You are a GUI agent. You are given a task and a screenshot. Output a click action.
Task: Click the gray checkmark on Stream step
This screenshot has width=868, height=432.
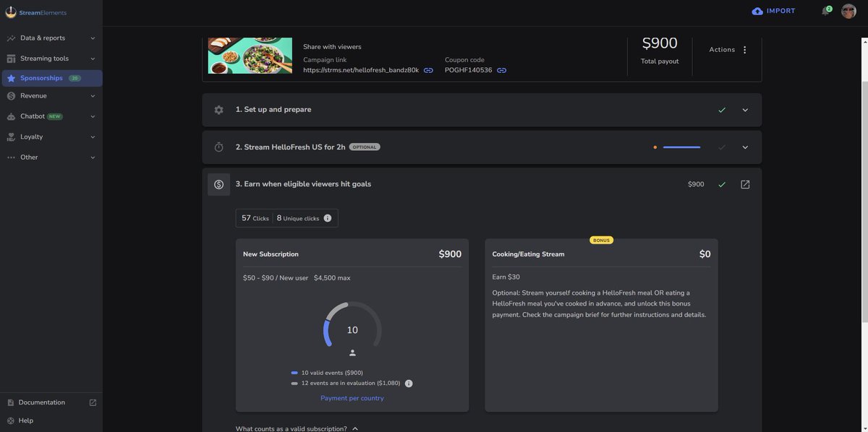[x=722, y=147]
